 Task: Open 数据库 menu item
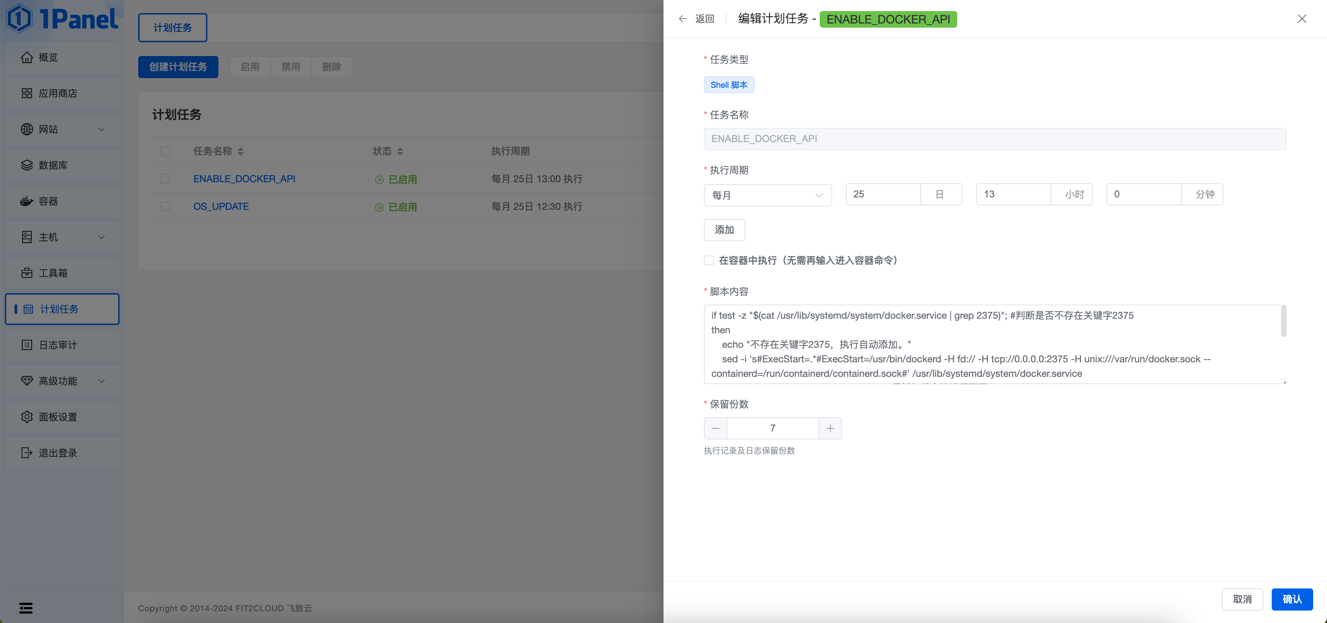pos(53,165)
